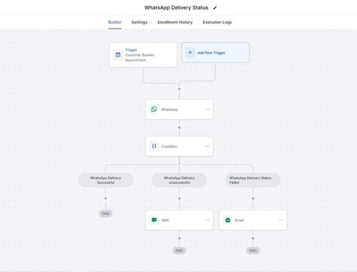Add a step under Delivery Status Failed branch
The width and height of the screenshot is (357, 272).
[x=253, y=198]
